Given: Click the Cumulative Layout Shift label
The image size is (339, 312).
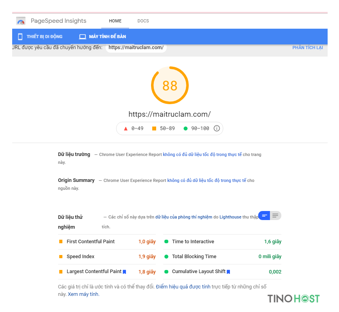Looking at the screenshot, I should (x=199, y=272).
